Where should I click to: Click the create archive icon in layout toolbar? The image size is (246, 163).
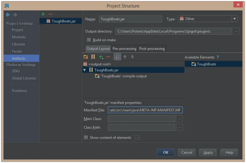tap(93, 57)
